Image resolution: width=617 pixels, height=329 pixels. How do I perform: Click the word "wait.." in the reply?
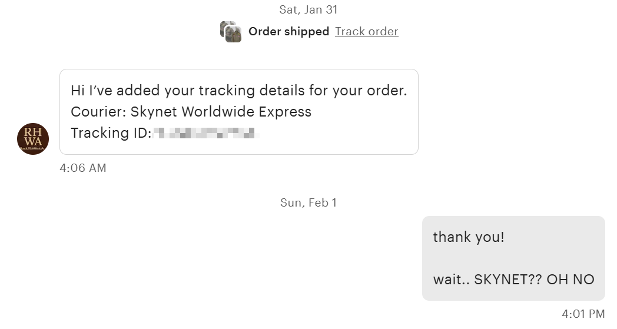(452, 280)
